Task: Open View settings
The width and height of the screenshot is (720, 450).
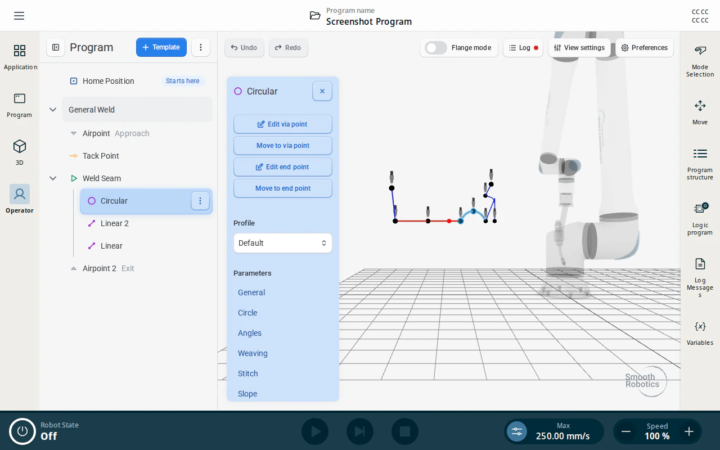Action: 579,48
